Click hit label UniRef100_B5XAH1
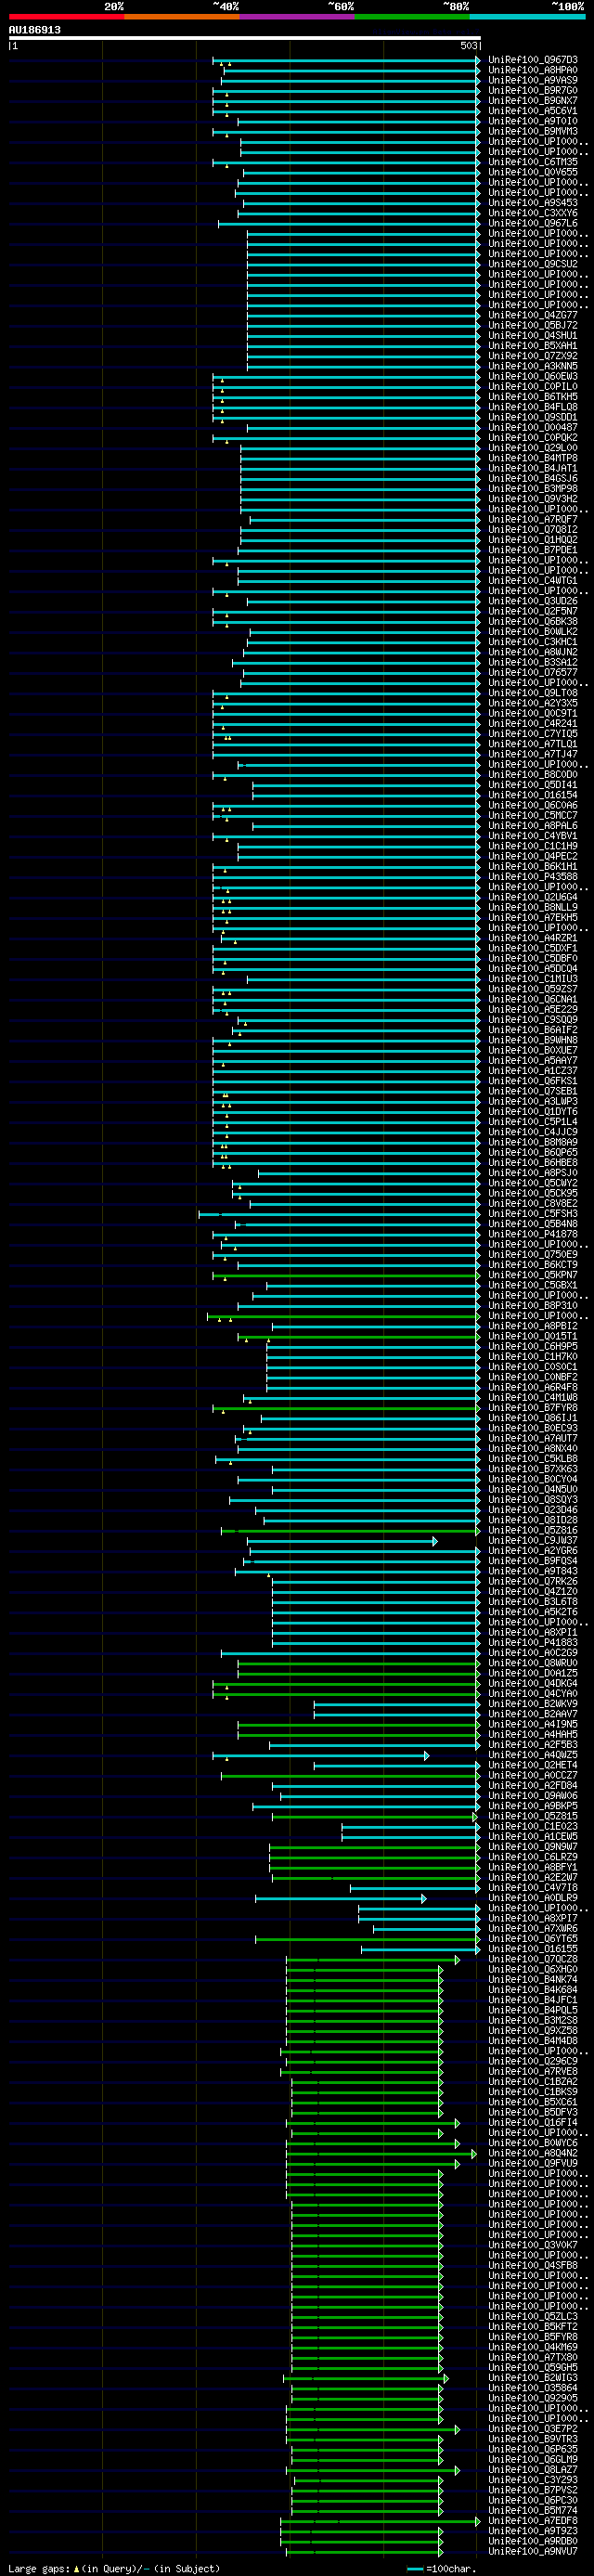Viewport: 594px width, 2576px height. pyautogui.click(x=533, y=346)
